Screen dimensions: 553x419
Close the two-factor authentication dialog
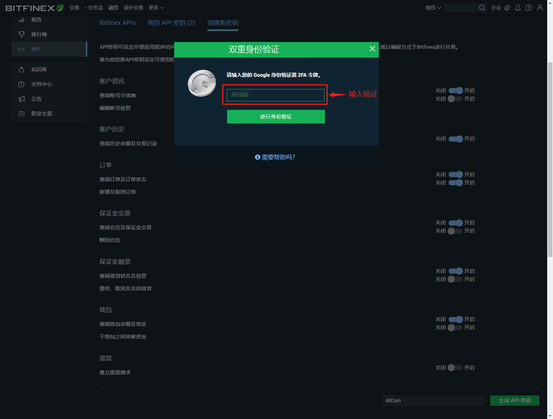pyautogui.click(x=372, y=49)
